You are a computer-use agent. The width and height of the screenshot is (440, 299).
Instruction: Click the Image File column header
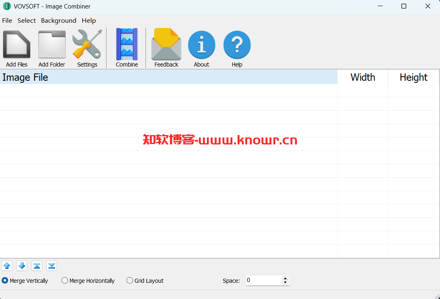pyautogui.click(x=169, y=77)
